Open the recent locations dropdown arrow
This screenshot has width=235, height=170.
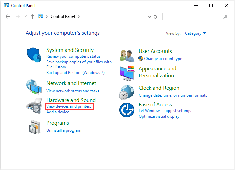26,16
